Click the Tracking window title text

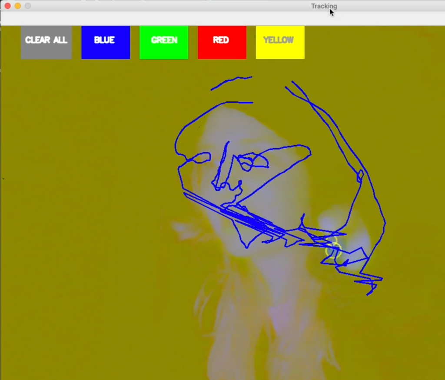click(324, 6)
